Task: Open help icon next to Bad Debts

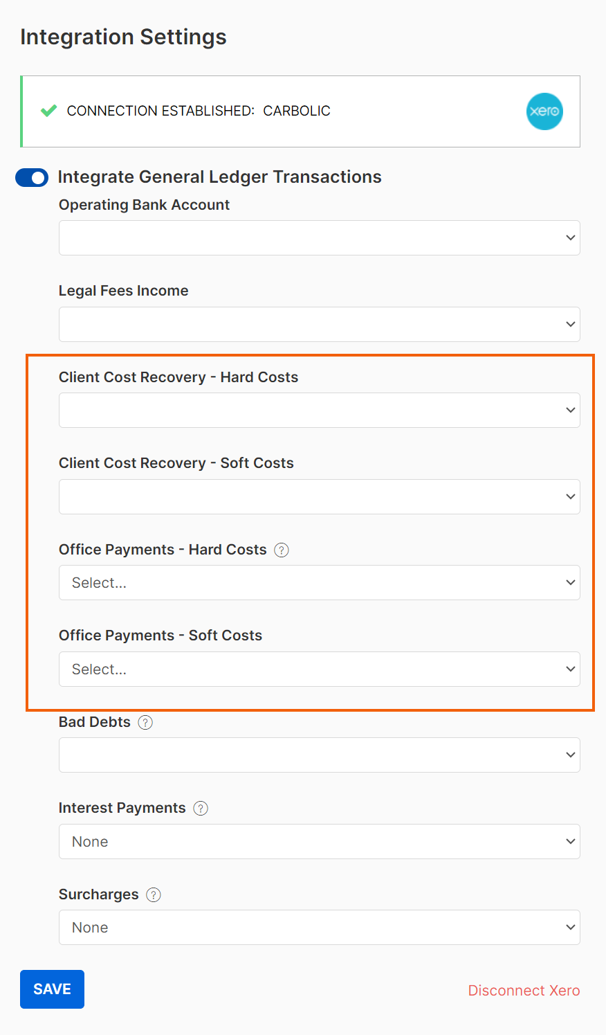Action: pos(145,722)
